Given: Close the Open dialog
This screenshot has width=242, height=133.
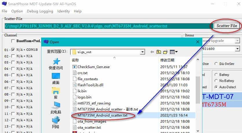Looking at the screenshot, I should pyautogui.click(x=197, y=42).
